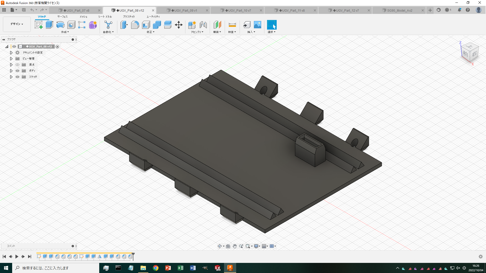Open the Modify (修正) dropdown menu

click(151, 32)
